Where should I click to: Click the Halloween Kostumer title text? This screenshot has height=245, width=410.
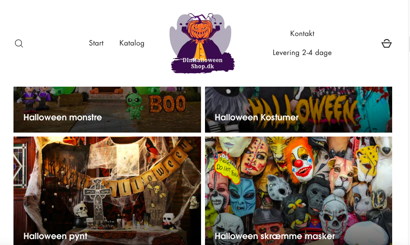[257, 118]
